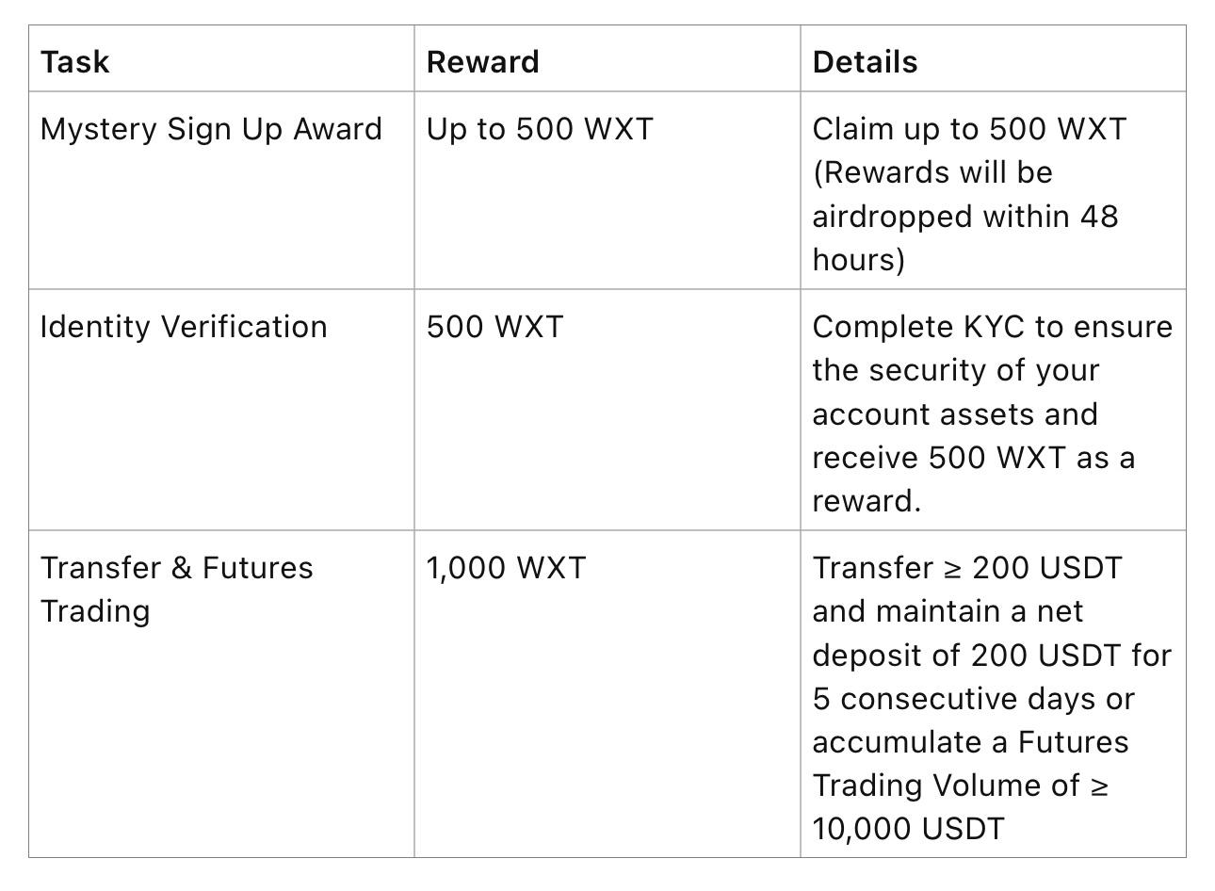Click the Futures Trading Volume text line
The width and height of the screenshot is (1215, 891).
[961, 786]
